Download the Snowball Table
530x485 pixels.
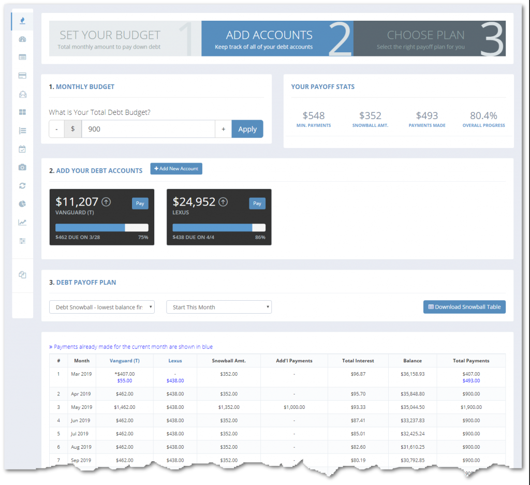point(464,307)
